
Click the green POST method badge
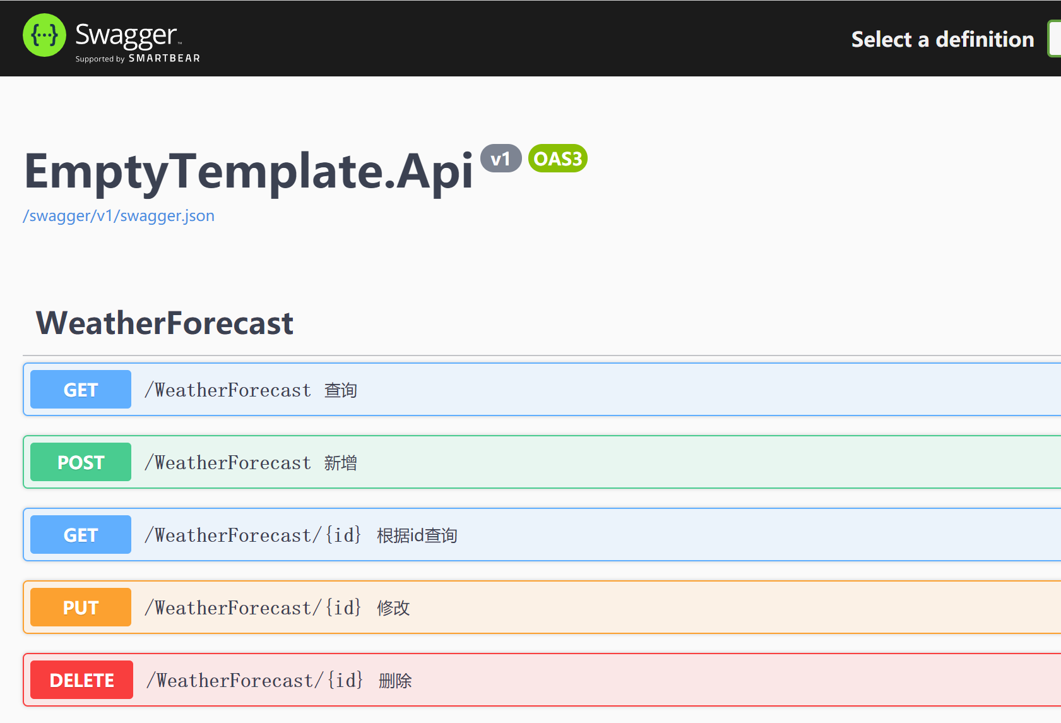click(81, 462)
